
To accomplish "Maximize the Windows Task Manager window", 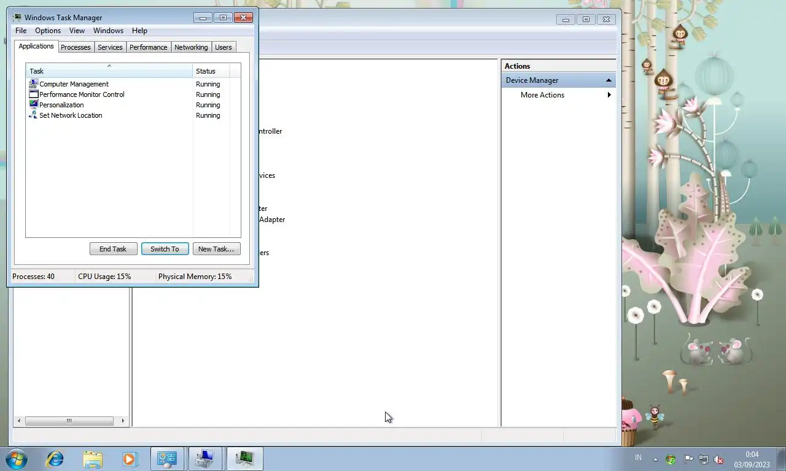I will [x=223, y=18].
